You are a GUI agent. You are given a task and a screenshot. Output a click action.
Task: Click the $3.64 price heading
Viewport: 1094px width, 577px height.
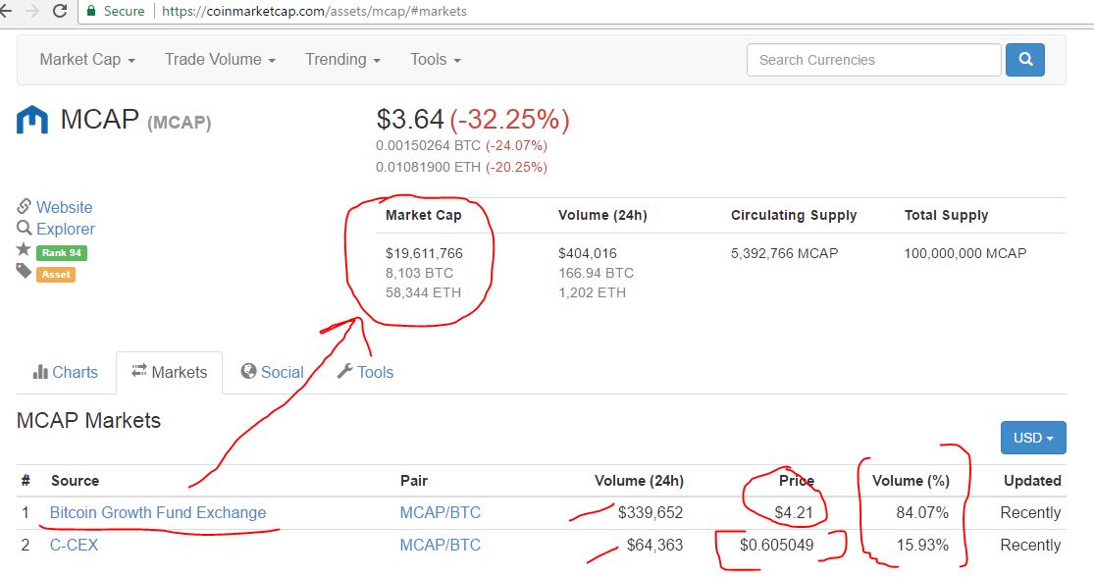(x=409, y=120)
